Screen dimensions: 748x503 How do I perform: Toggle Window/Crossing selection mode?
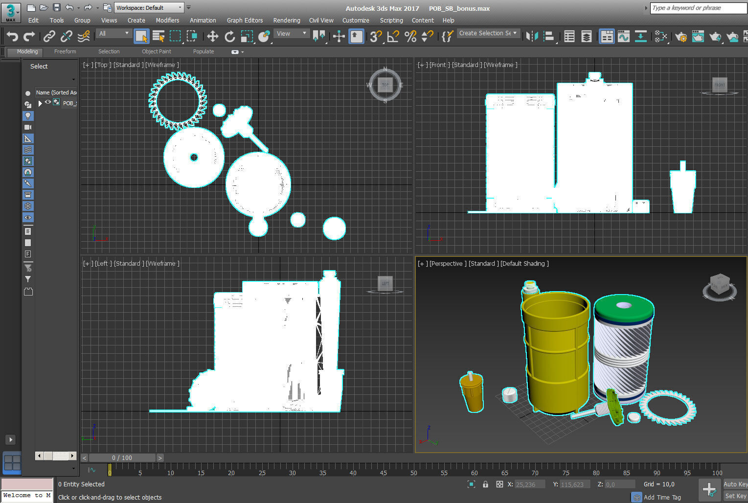[192, 36]
